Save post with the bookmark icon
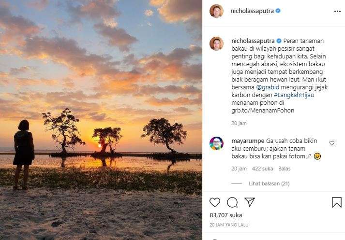Image resolution: width=345 pixels, height=240 pixels. click(x=337, y=202)
